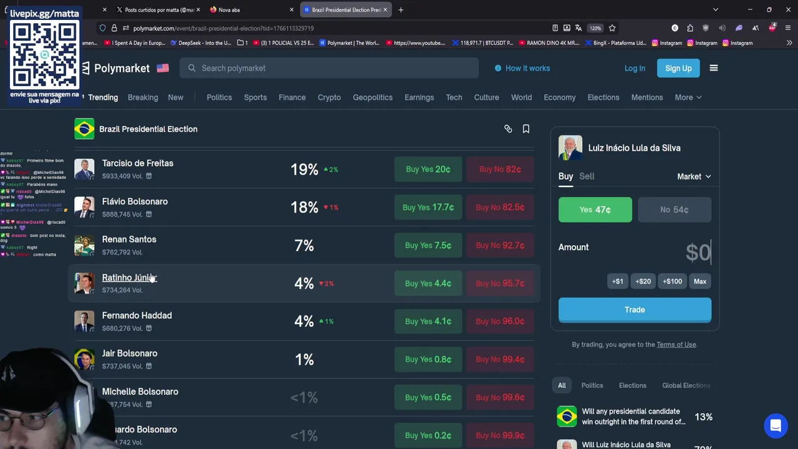Switch to the Sell tab
798x449 pixels.
tap(587, 176)
